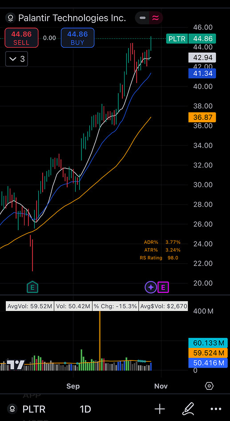Tap the BUY 44.86 button

[77, 38]
